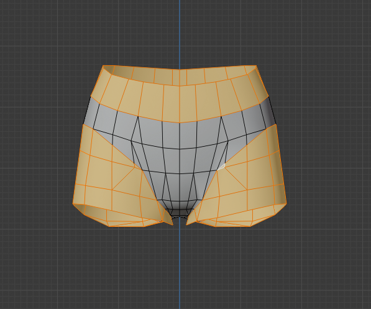Click the orange selected waistband of the shorts mesh

click(180, 95)
